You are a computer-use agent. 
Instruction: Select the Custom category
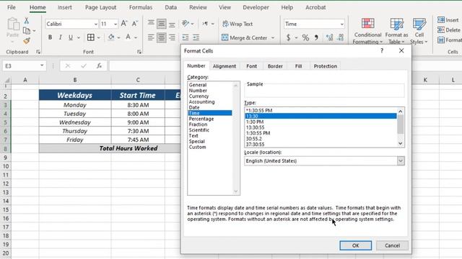coord(197,147)
